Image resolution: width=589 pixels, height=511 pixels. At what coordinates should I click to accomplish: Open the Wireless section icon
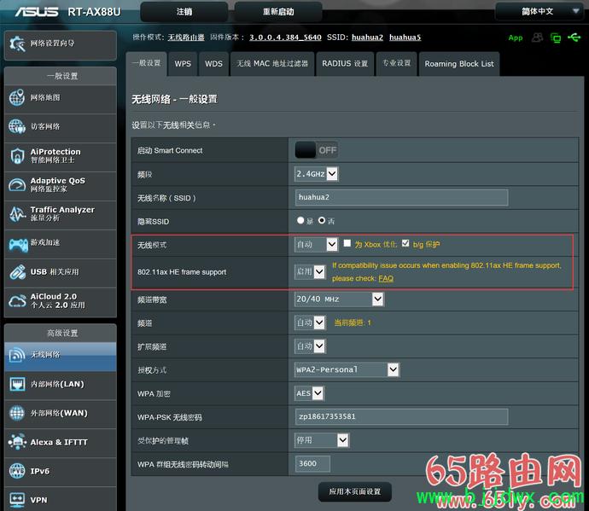point(17,355)
